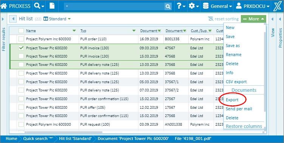The image size is (284, 143).
Task: Check the row dated 15.03.2019 invoice
Action: 21,56
